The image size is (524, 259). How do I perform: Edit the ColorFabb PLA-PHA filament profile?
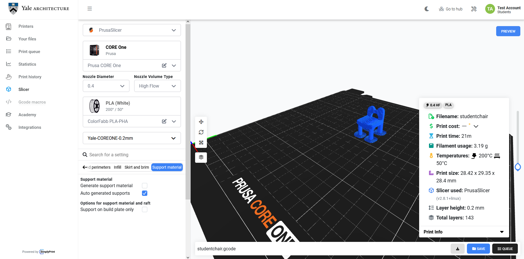(164, 121)
